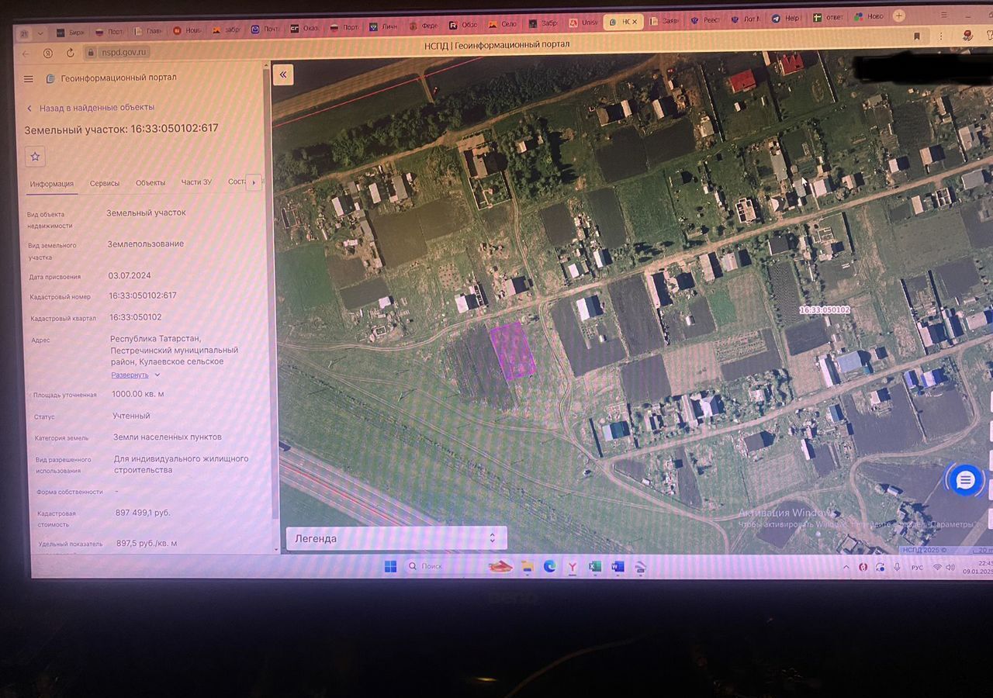This screenshot has width=993, height=698.
Task: Go back to found objects list
Action: pos(90,108)
